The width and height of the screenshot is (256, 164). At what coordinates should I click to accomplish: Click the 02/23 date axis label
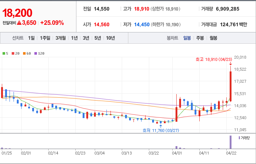click(x=80, y=153)
